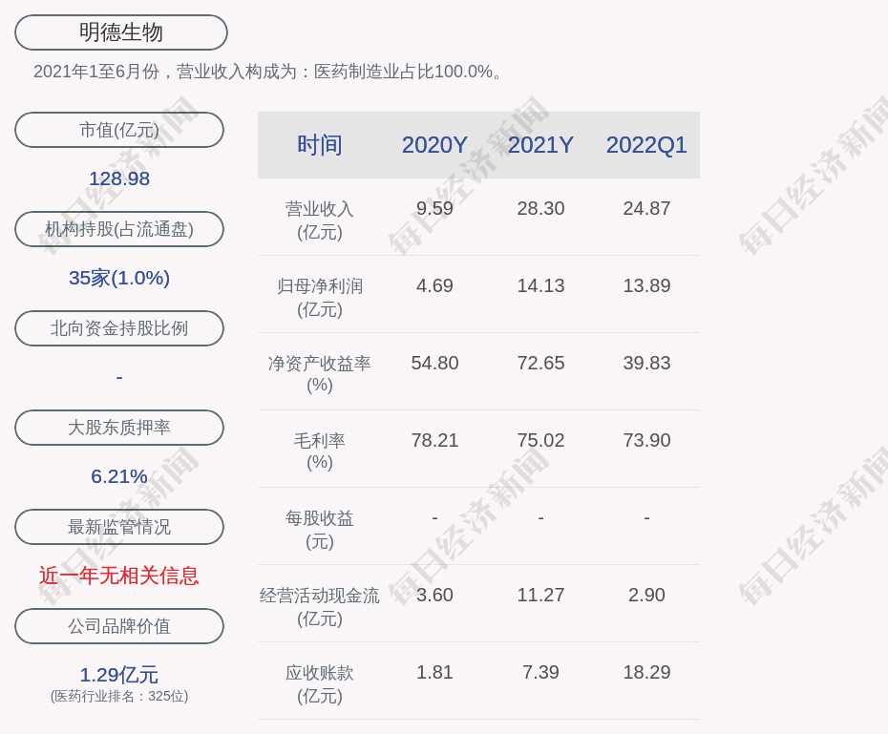Select net profit value 4.69

435,285
